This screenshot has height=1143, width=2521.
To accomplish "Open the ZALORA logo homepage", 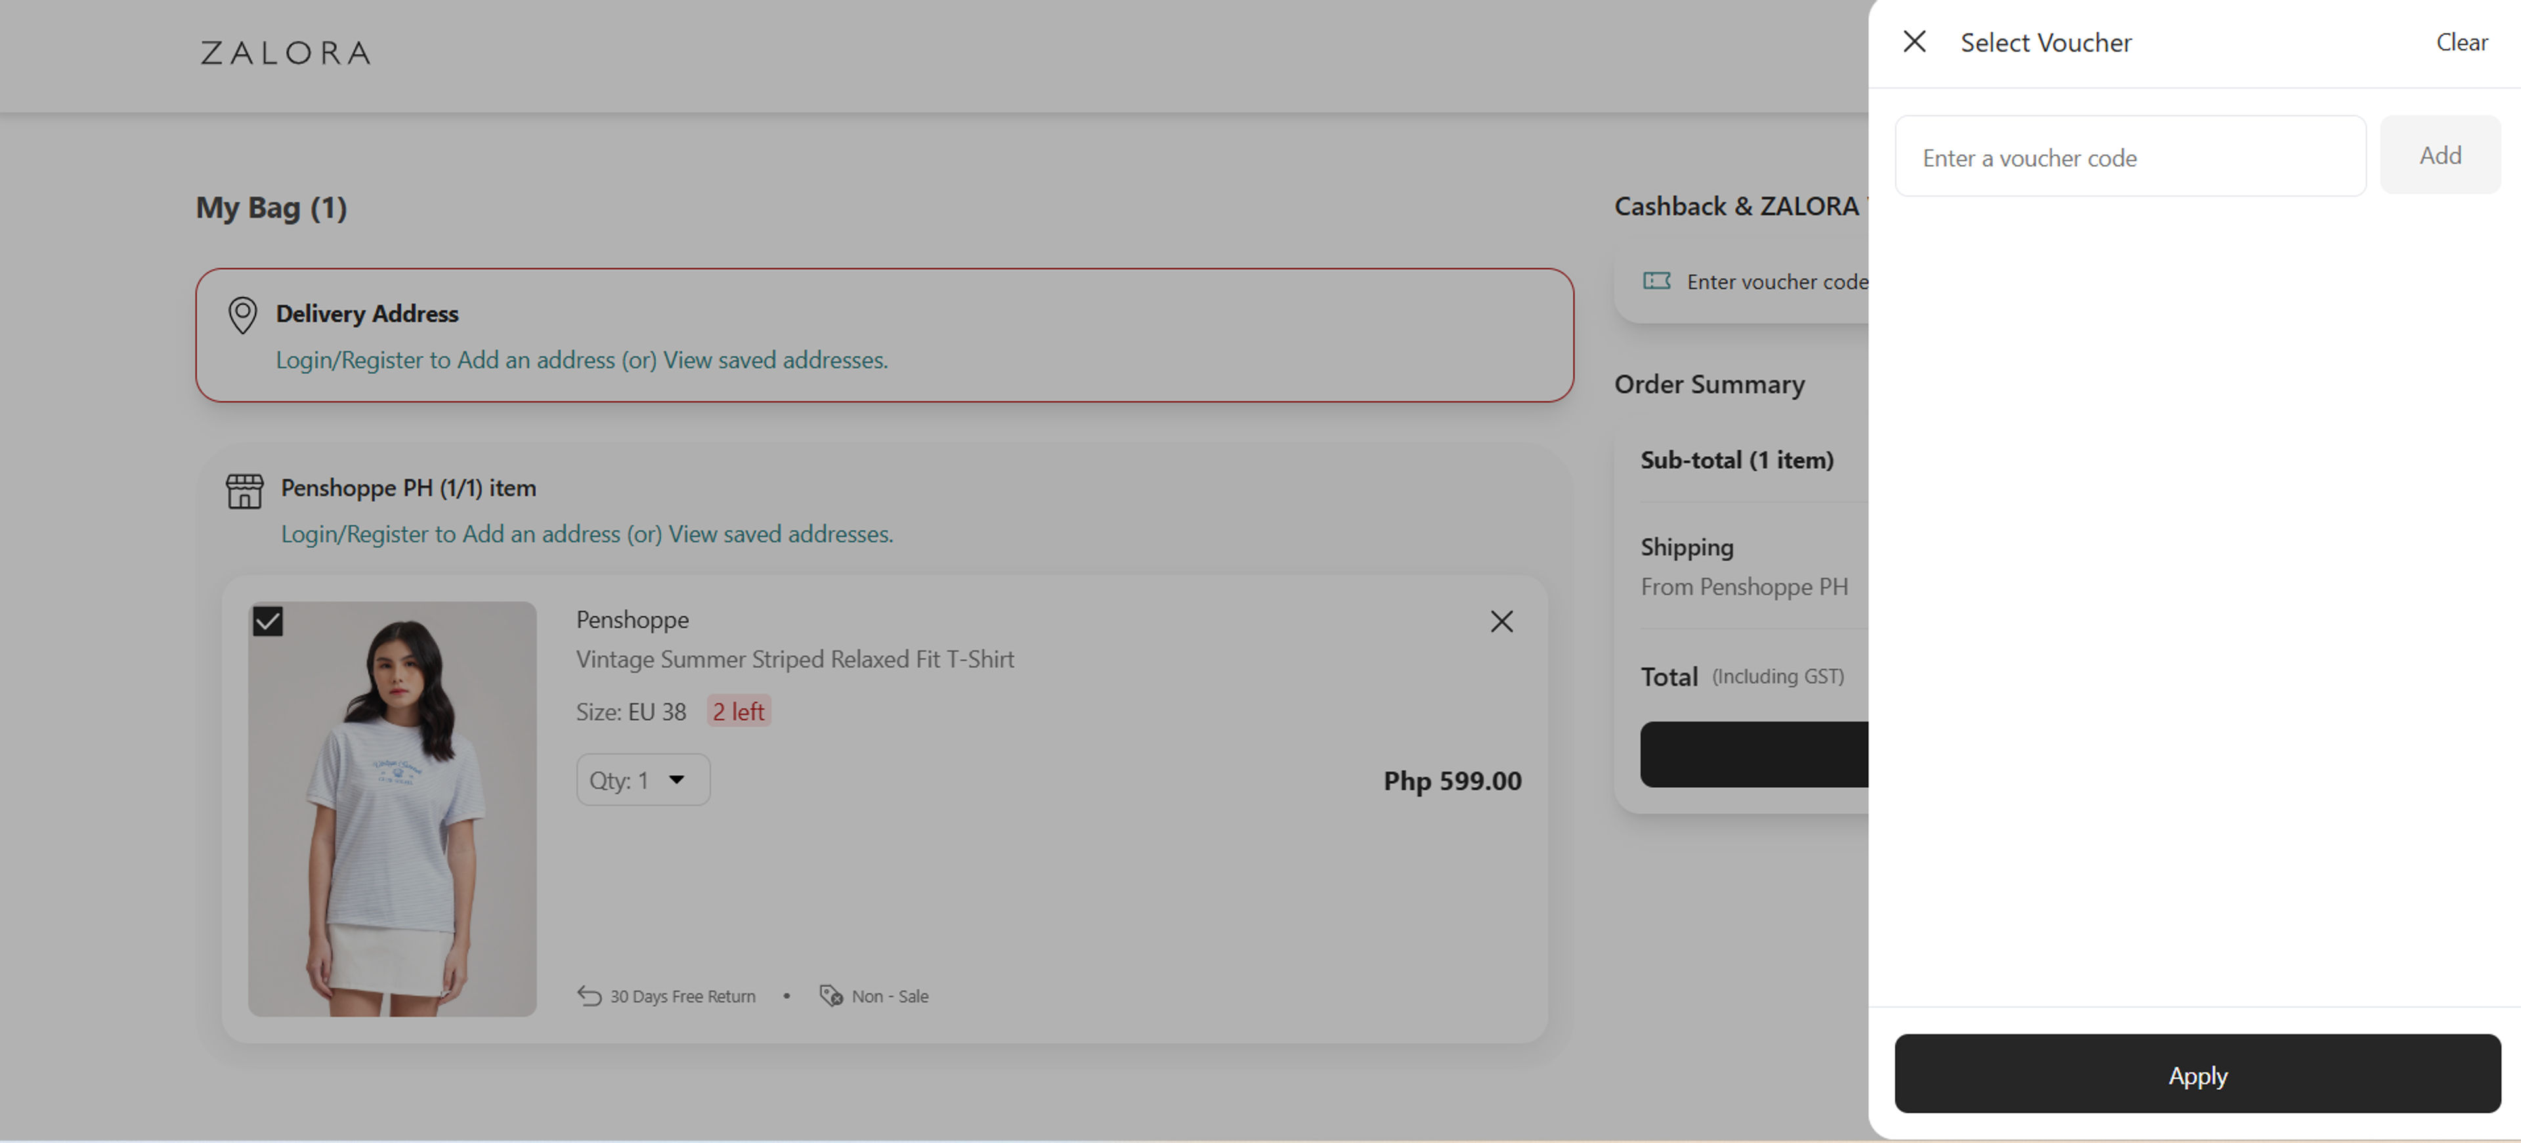I will (286, 53).
